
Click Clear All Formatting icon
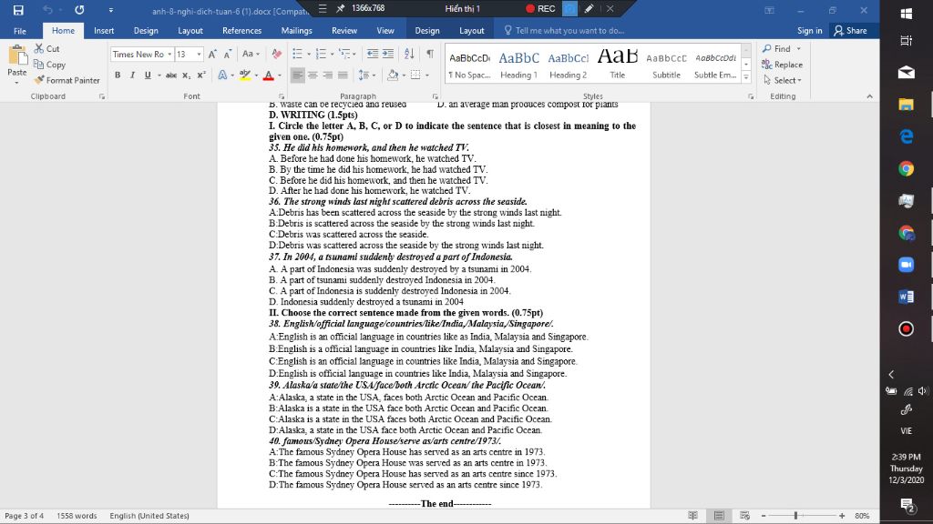tap(276, 54)
